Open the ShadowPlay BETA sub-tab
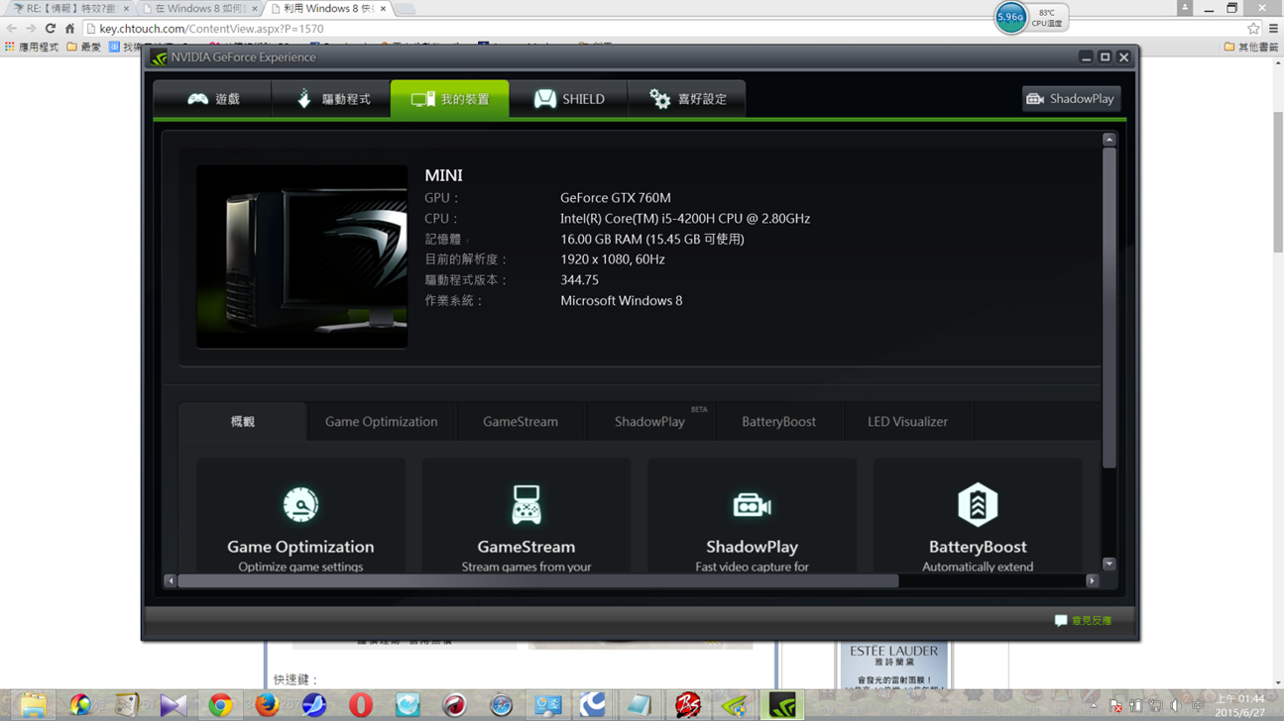Image resolution: width=1284 pixels, height=721 pixels. tap(649, 422)
